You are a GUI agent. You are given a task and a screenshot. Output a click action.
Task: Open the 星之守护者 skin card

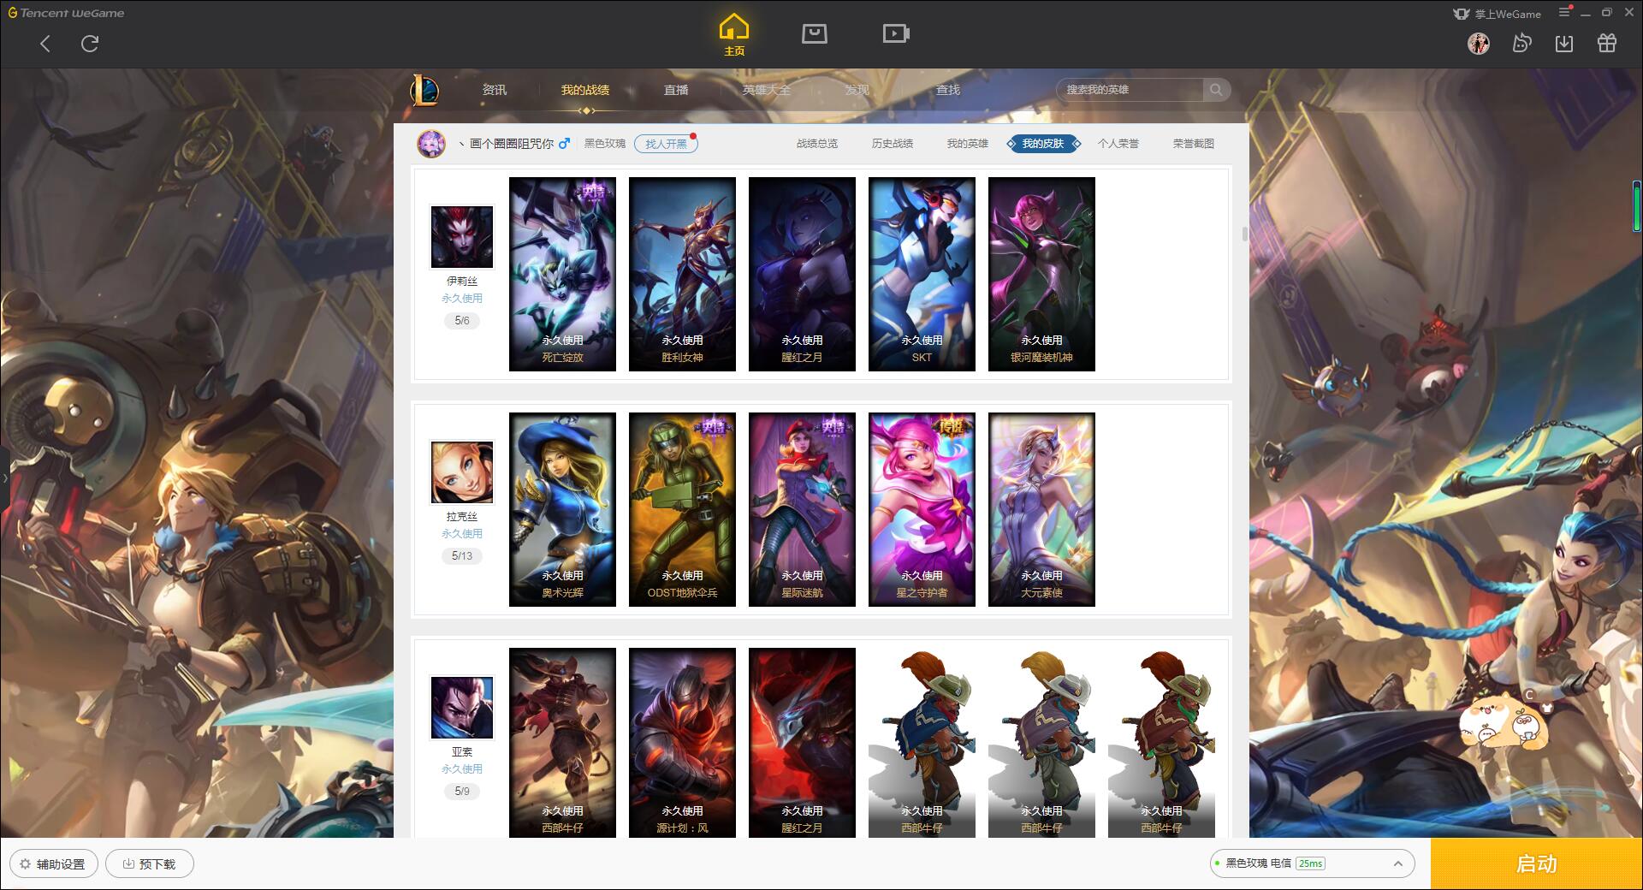(922, 509)
